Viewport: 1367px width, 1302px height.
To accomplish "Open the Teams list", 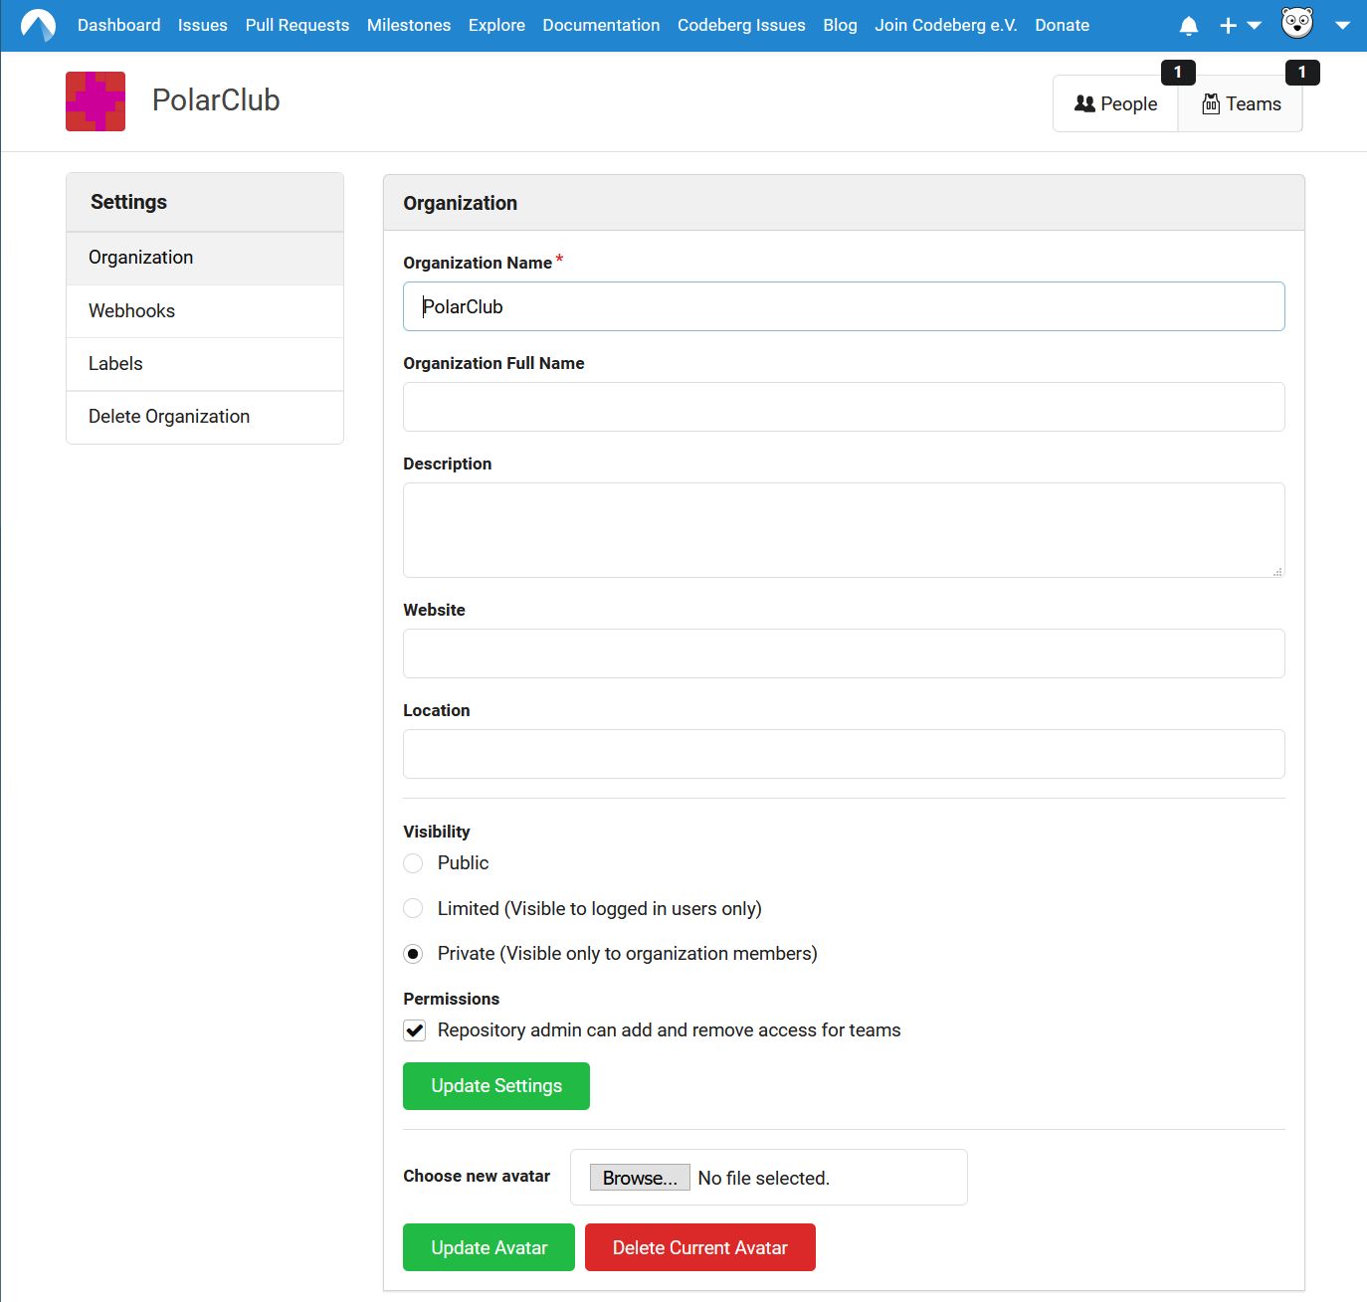I will pyautogui.click(x=1241, y=104).
